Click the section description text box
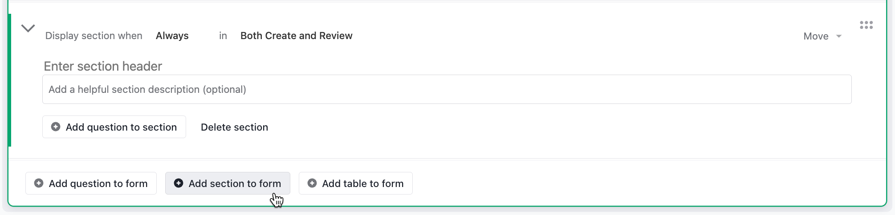This screenshot has width=895, height=215. tap(447, 89)
